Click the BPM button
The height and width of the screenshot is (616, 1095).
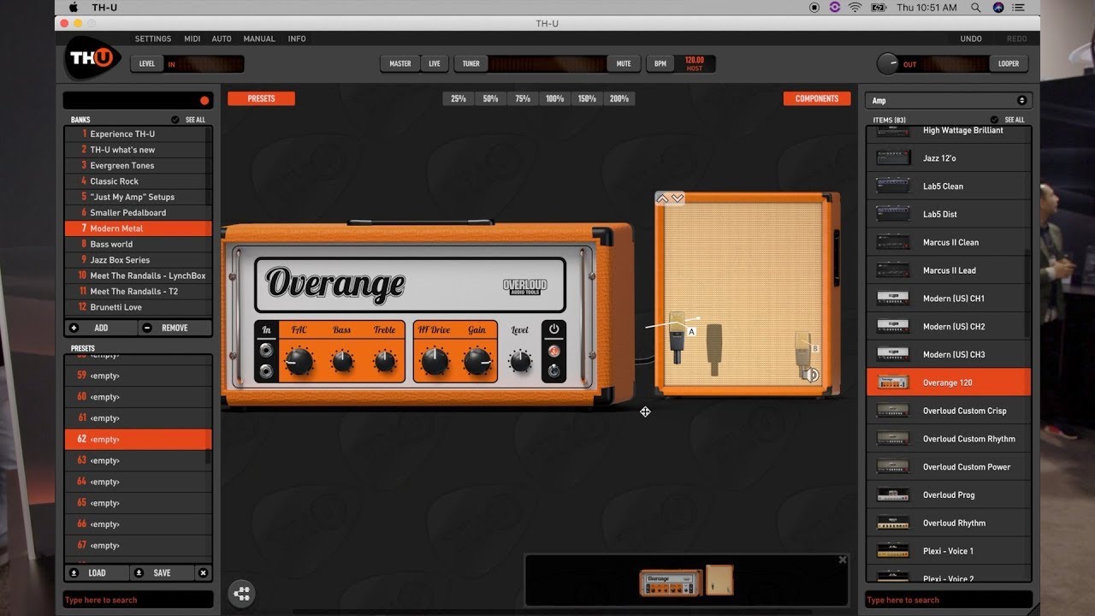coord(660,63)
